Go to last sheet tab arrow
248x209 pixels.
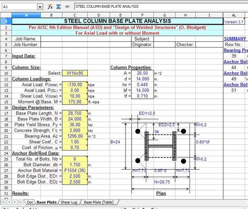(x=20, y=202)
